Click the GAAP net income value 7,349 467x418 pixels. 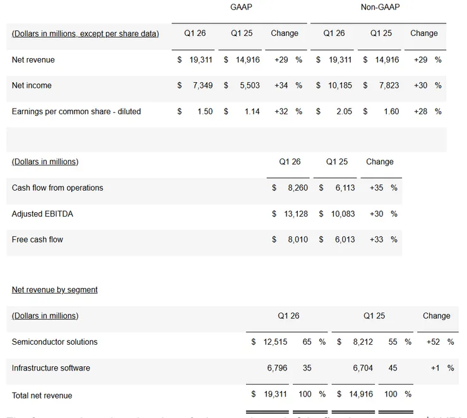tap(203, 85)
